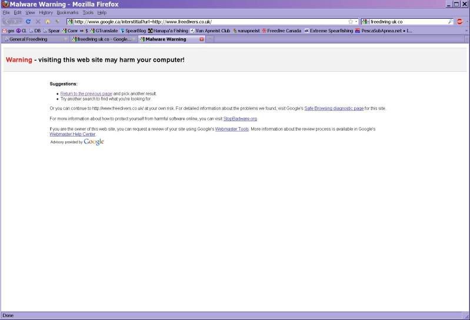Image resolution: width=470 pixels, height=320 pixels.
Task: Open the GTranslate bookmark
Action: [104, 31]
